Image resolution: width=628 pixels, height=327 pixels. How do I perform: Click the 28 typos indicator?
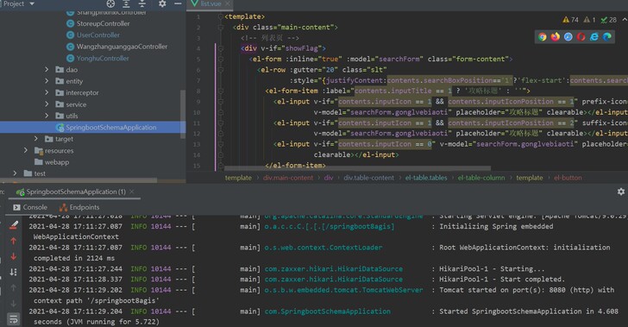608,20
